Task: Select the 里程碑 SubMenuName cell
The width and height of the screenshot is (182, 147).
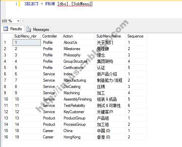Action: (110, 49)
